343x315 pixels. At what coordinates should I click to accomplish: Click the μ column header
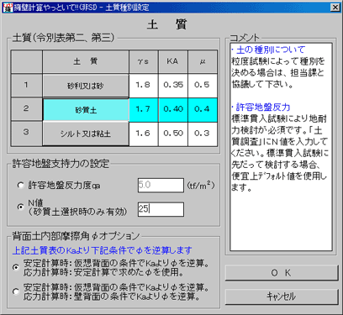click(203, 62)
